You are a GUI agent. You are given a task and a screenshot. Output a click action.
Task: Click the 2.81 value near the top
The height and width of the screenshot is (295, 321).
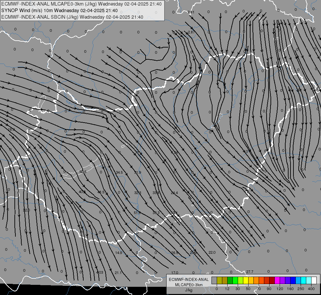pyautogui.click(x=191, y=12)
